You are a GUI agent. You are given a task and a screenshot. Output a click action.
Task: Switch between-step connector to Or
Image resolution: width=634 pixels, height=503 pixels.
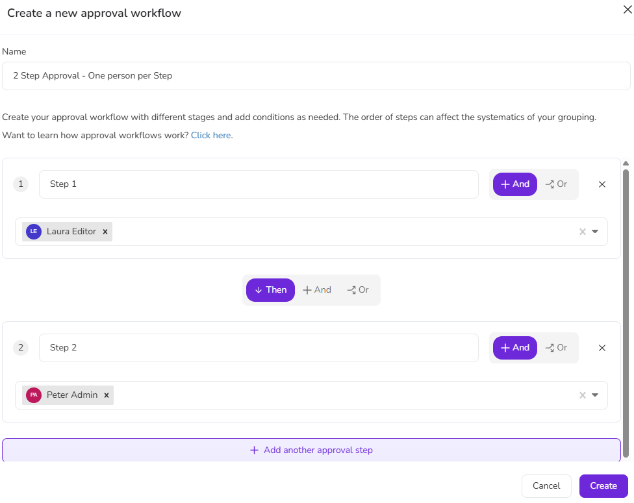coord(358,290)
